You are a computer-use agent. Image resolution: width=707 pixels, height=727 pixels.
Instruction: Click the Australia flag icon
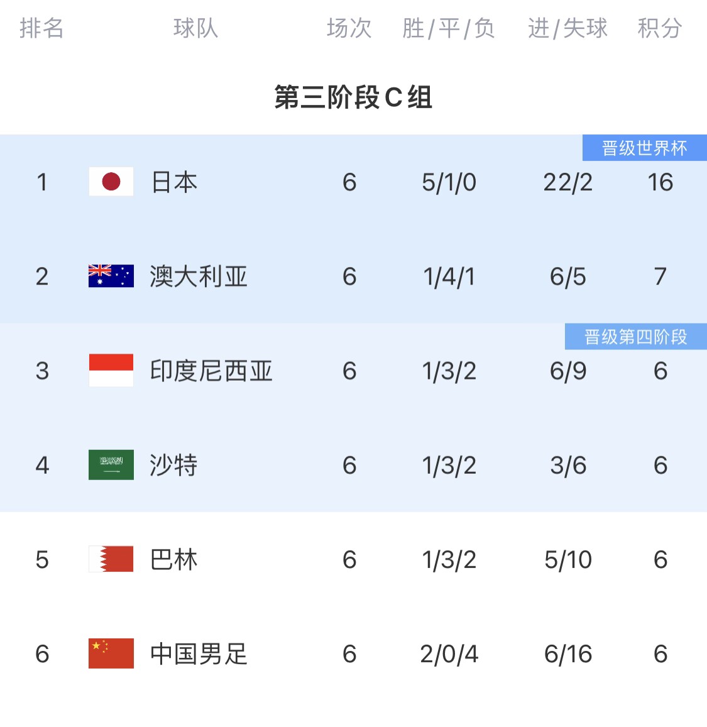(x=111, y=276)
